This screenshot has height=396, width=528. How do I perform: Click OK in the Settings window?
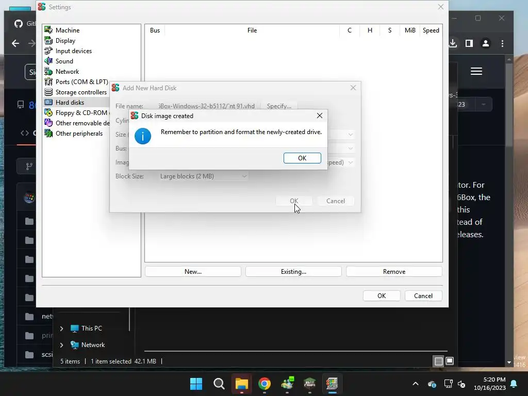(382, 295)
